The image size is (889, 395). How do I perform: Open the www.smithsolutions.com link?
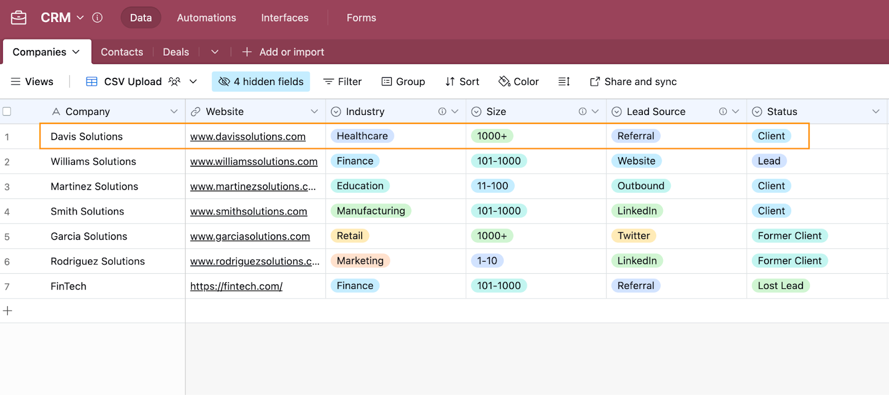click(x=248, y=212)
